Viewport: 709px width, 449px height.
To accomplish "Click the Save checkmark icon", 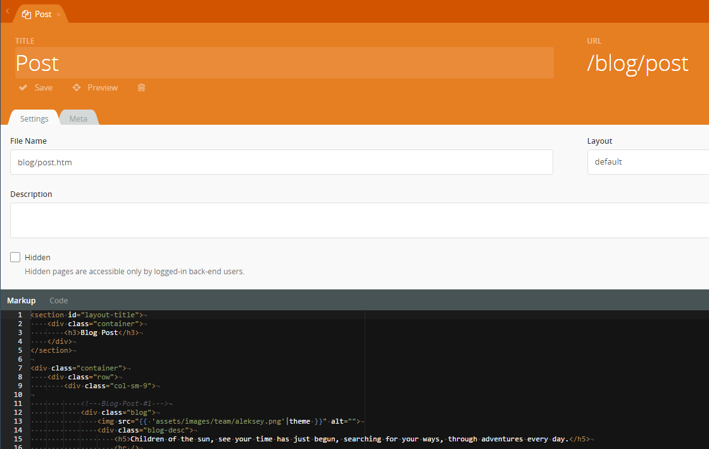I will 23,87.
